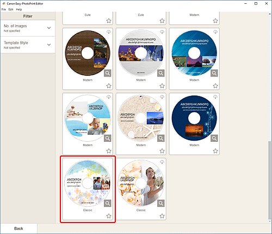Favorite the dark navy Modern disc template
The image size is (272, 234).
click(215, 151)
